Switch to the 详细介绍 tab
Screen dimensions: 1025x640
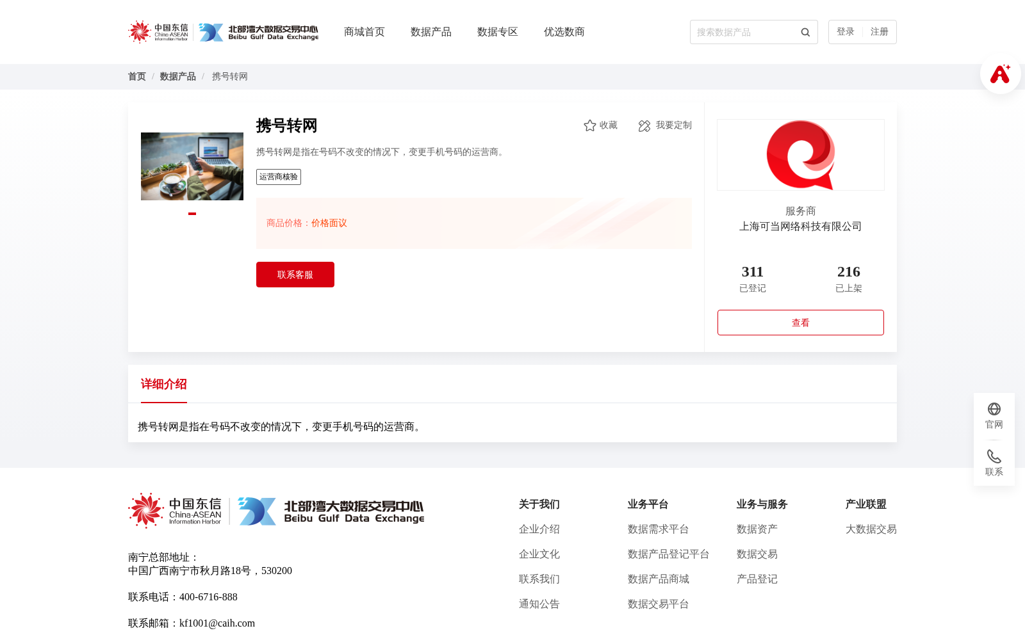(164, 384)
